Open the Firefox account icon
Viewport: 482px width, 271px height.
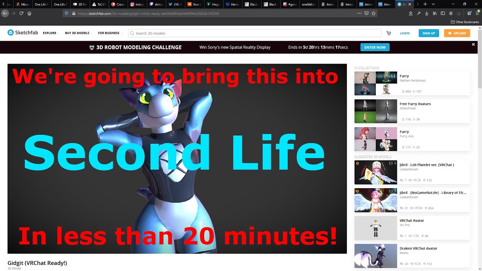451,13
